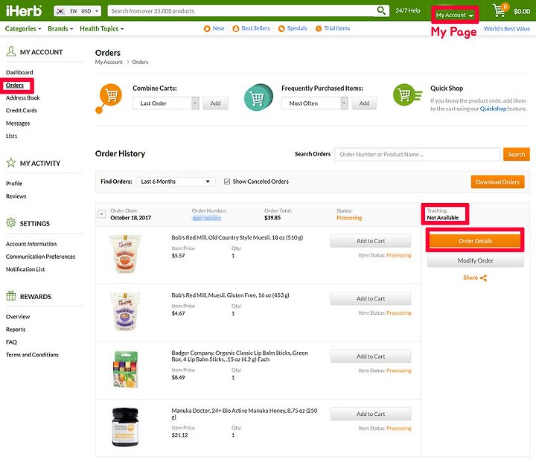The image size is (536, 465).
Task: Click the Order Details button
Action: (475, 241)
